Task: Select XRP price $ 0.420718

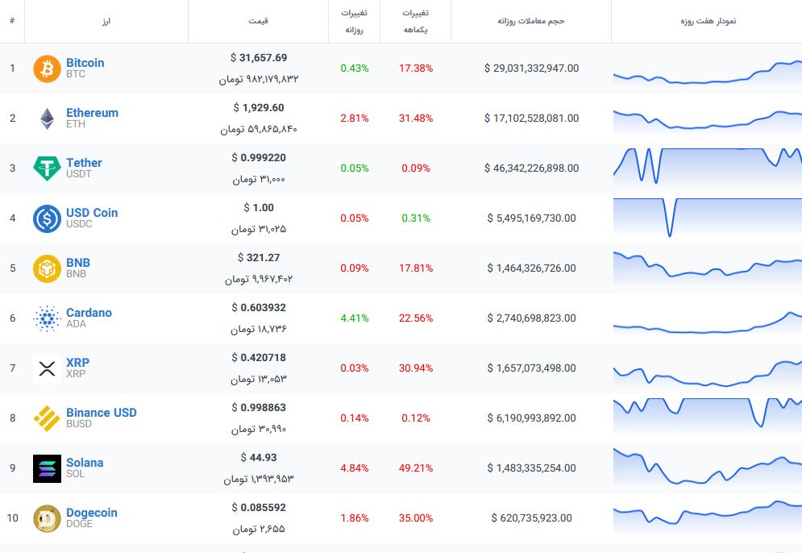Action: click(258, 358)
